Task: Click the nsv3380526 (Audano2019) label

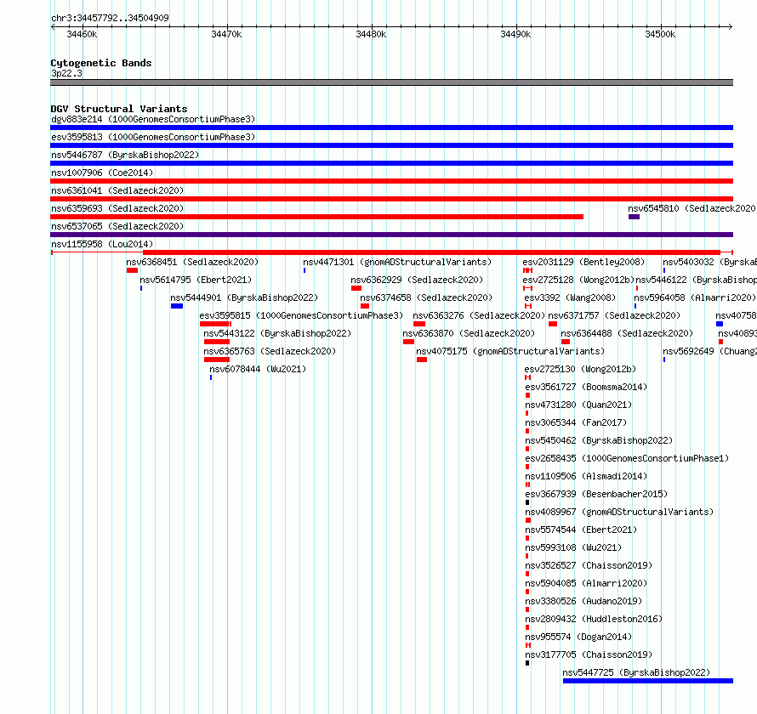Action: pyautogui.click(x=583, y=601)
